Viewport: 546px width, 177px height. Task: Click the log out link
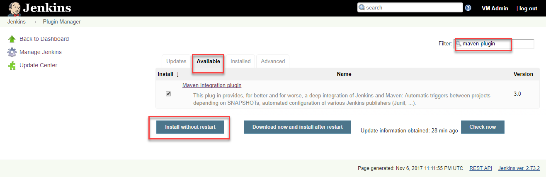point(528,8)
